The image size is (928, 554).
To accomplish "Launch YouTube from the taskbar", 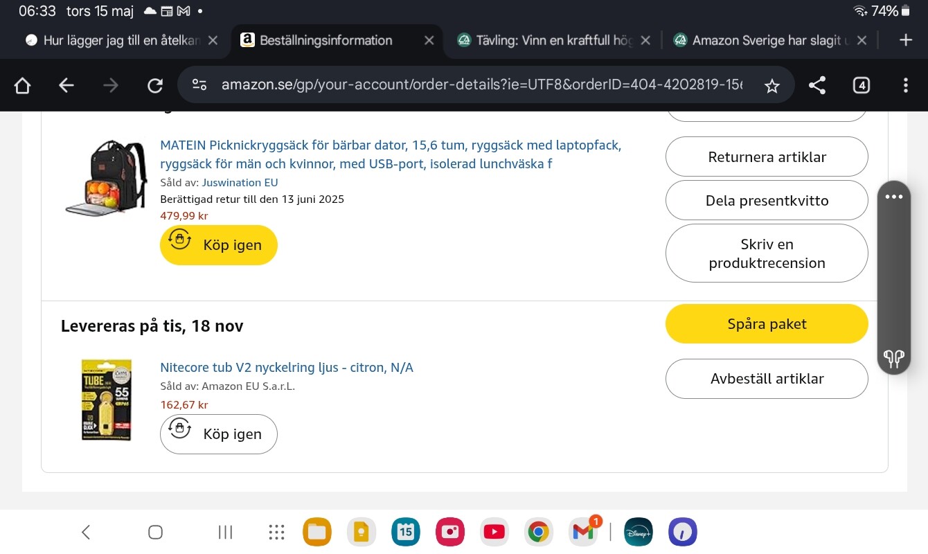I will [494, 532].
